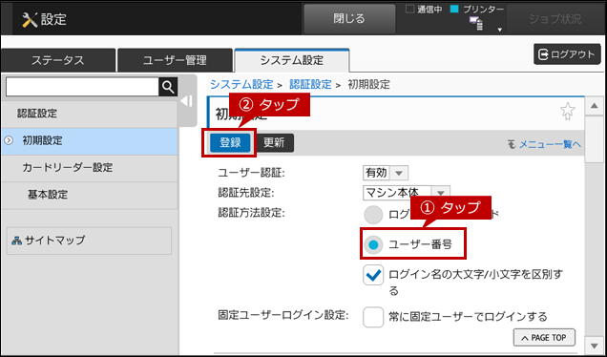Switch to the ステータス tab
The height and width of the screenshot is (357, 607).
(x=57, y=60)
